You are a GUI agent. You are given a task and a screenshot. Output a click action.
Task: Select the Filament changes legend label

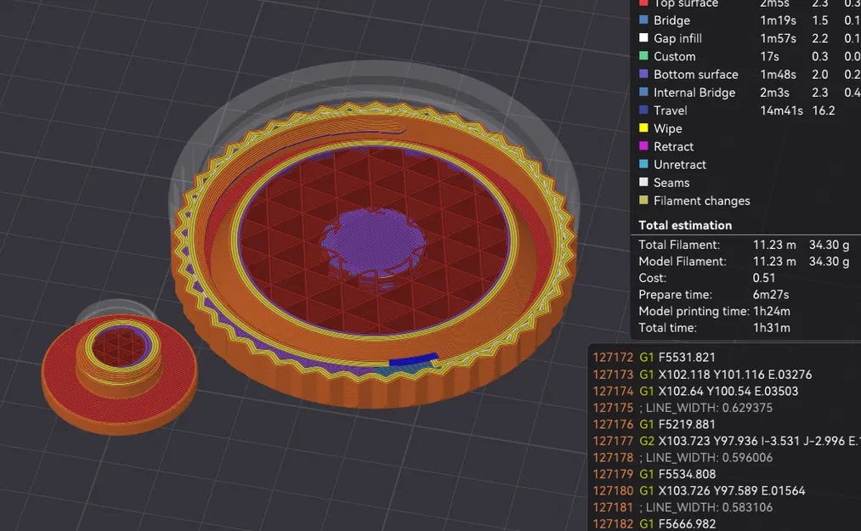[x=702, y=201]
